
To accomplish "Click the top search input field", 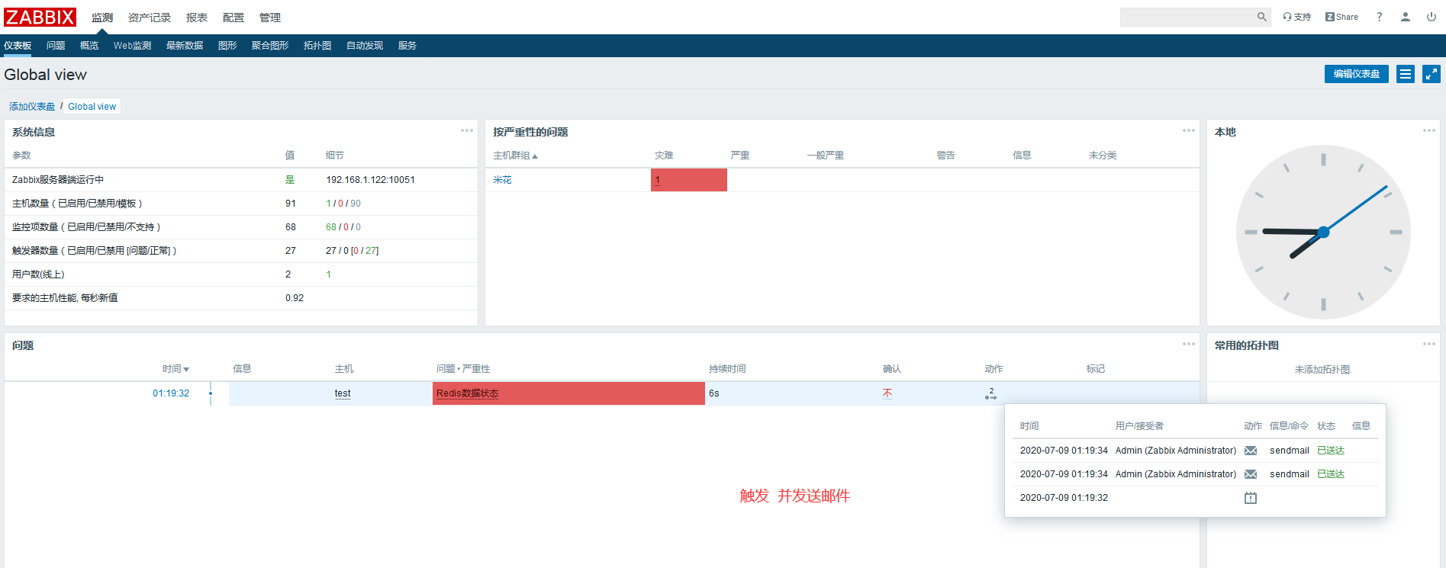I will point(1187,17).
